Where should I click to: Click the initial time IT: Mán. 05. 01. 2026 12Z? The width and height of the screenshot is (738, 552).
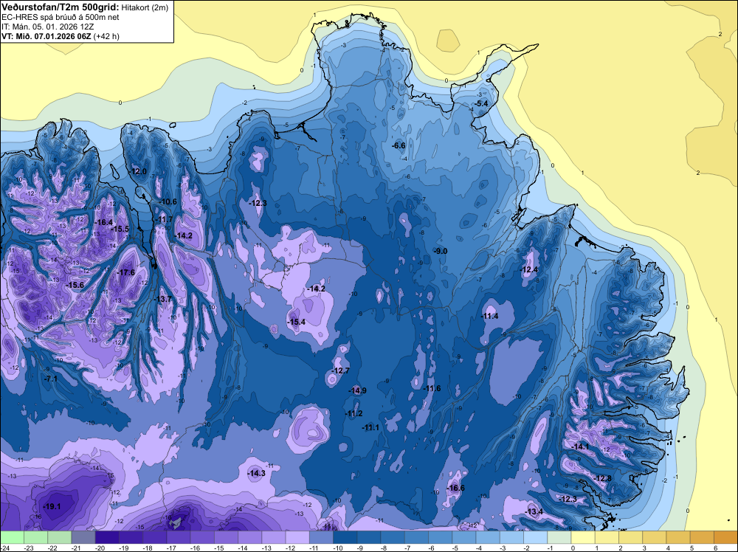pos(47,27)
